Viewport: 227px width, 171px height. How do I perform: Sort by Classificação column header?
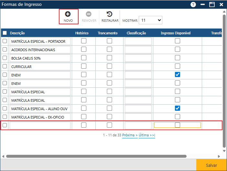click(x=136, y=33)
